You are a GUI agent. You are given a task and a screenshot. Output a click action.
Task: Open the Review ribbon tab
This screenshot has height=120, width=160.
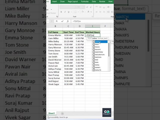102,1
